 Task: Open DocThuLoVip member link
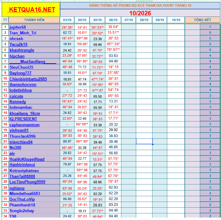click(x=22, y=199)
